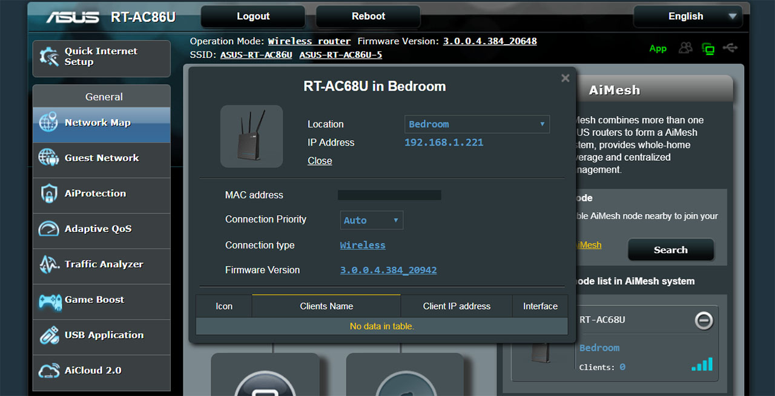
Task: Click the AiProtection shield icon
Action: tap(48, 193)
